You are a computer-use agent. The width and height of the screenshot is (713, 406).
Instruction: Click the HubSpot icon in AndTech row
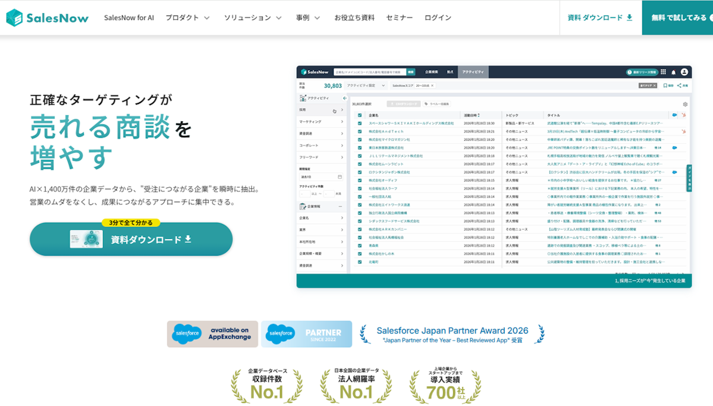(x=683, y=131)
